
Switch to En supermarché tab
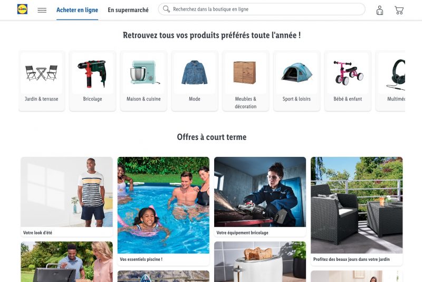click(128, 10)
